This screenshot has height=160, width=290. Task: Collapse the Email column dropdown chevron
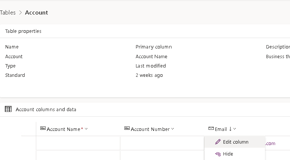pos(235,129)
